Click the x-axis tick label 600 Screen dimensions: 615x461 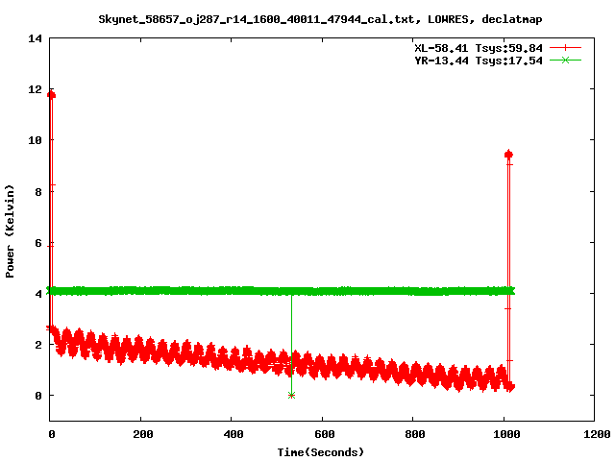pos(325,434)
